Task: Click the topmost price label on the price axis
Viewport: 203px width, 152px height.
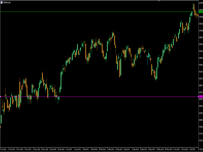Action: tap(201, 3)
